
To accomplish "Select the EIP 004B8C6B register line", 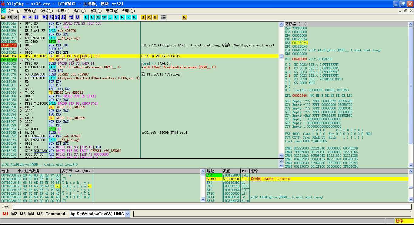I will 309,59.
